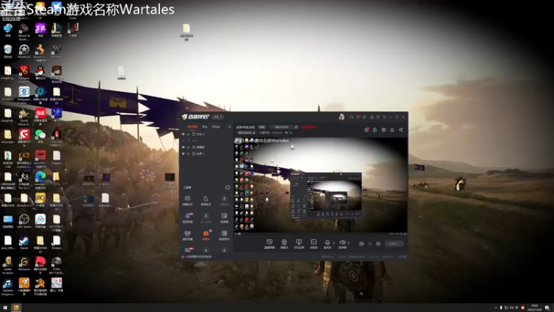Toggle visibility of the third source layer
Viewport: 554px width, 312px height.
(x=183, y=147)
